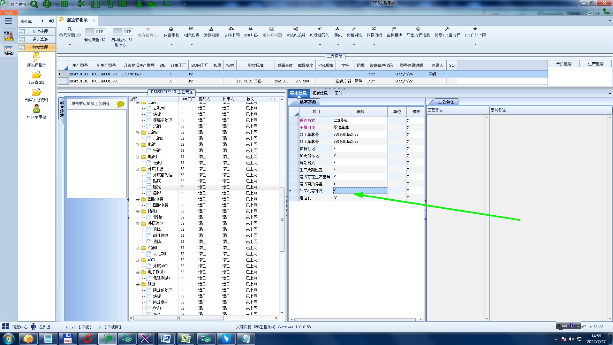The image size is (613, 345).
Task: Open the Bom查询2 folder icon
Action: pos(36,75)
